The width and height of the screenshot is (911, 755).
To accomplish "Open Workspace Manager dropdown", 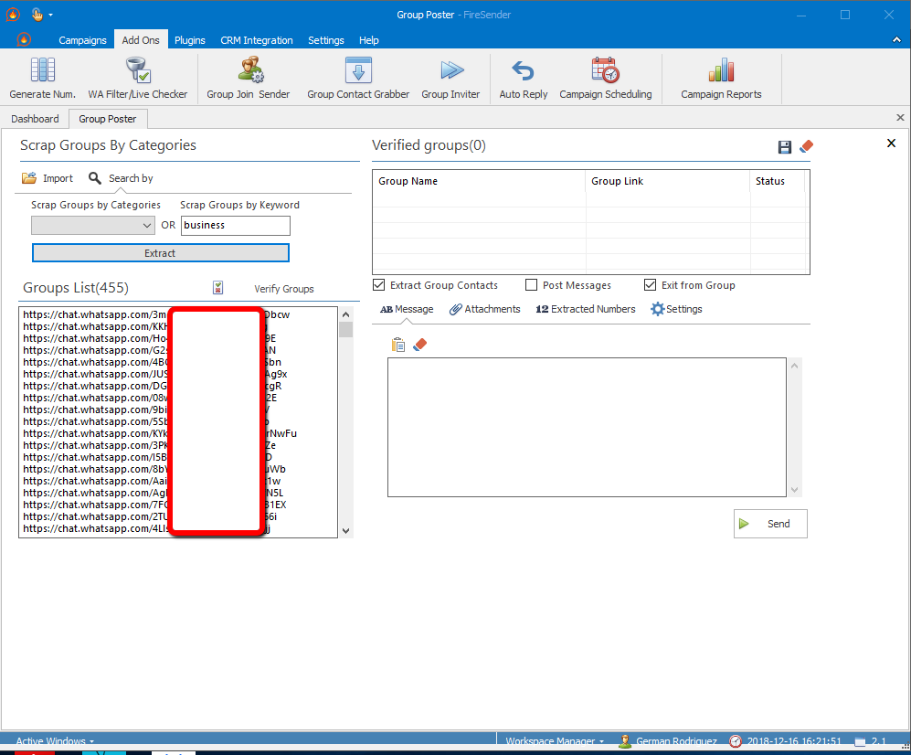I will 555,741.
